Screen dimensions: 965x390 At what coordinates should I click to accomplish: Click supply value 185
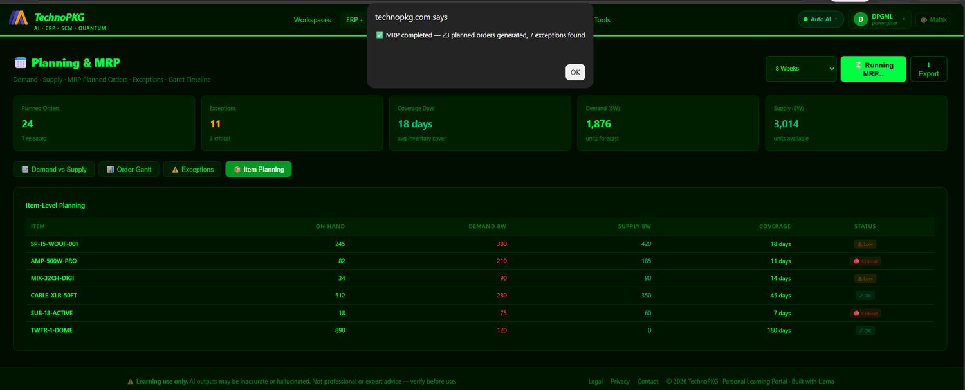click(645, 261)
